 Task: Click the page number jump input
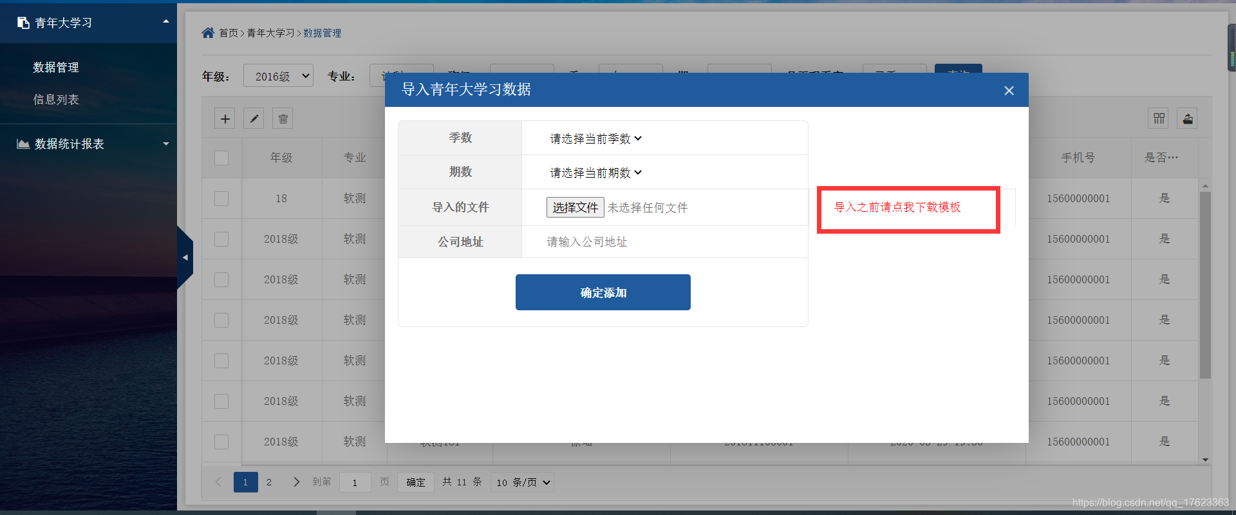tap(355, 482)
